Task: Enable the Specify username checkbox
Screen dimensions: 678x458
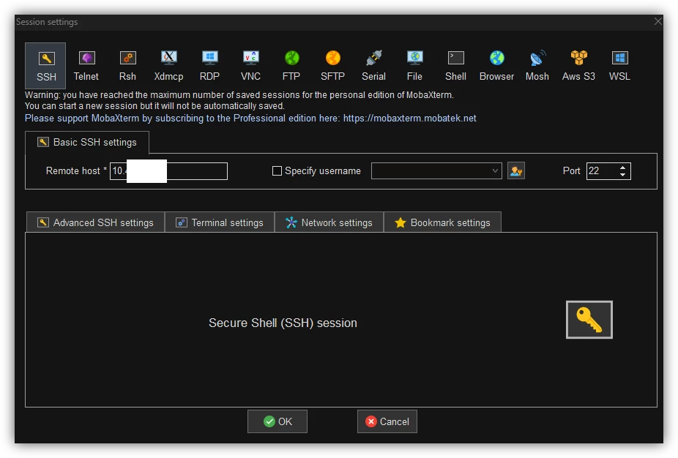Action: [x=277, y=171]
